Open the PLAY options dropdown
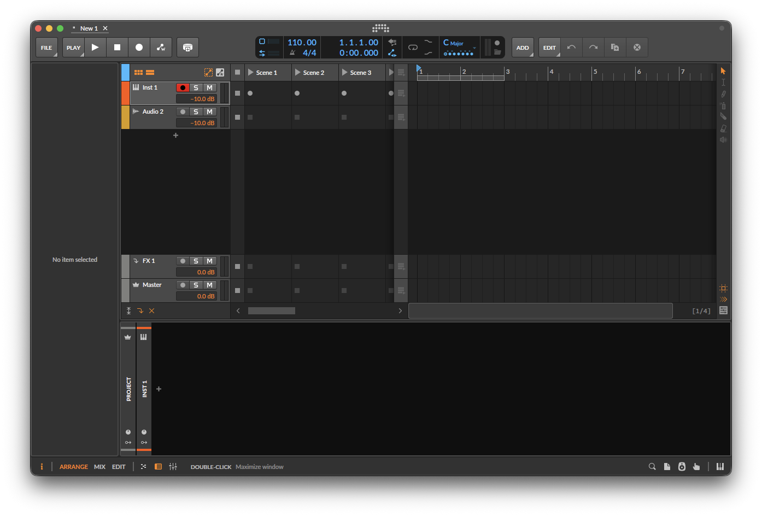Screen dimensions: 762x516 73,48
